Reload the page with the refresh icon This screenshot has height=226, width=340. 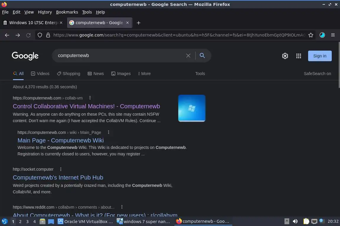coord(28,35)
